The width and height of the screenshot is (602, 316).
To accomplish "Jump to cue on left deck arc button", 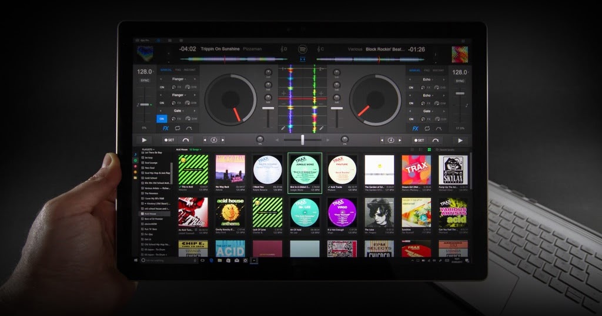I will point(186,140).
